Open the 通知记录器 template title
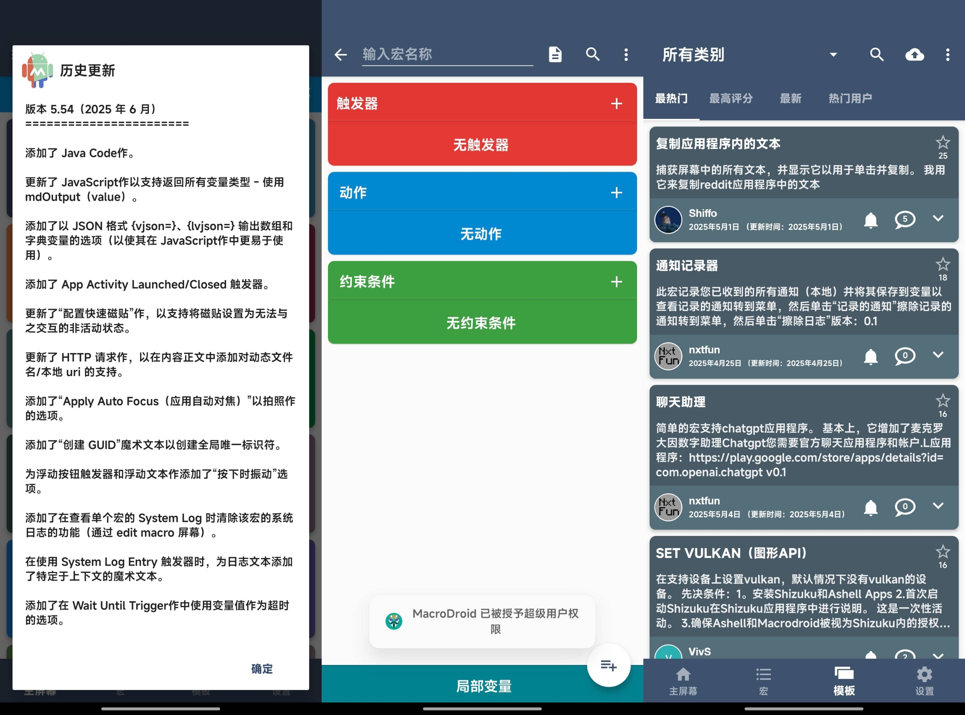The image size is (965, 715). click(687, 266)
